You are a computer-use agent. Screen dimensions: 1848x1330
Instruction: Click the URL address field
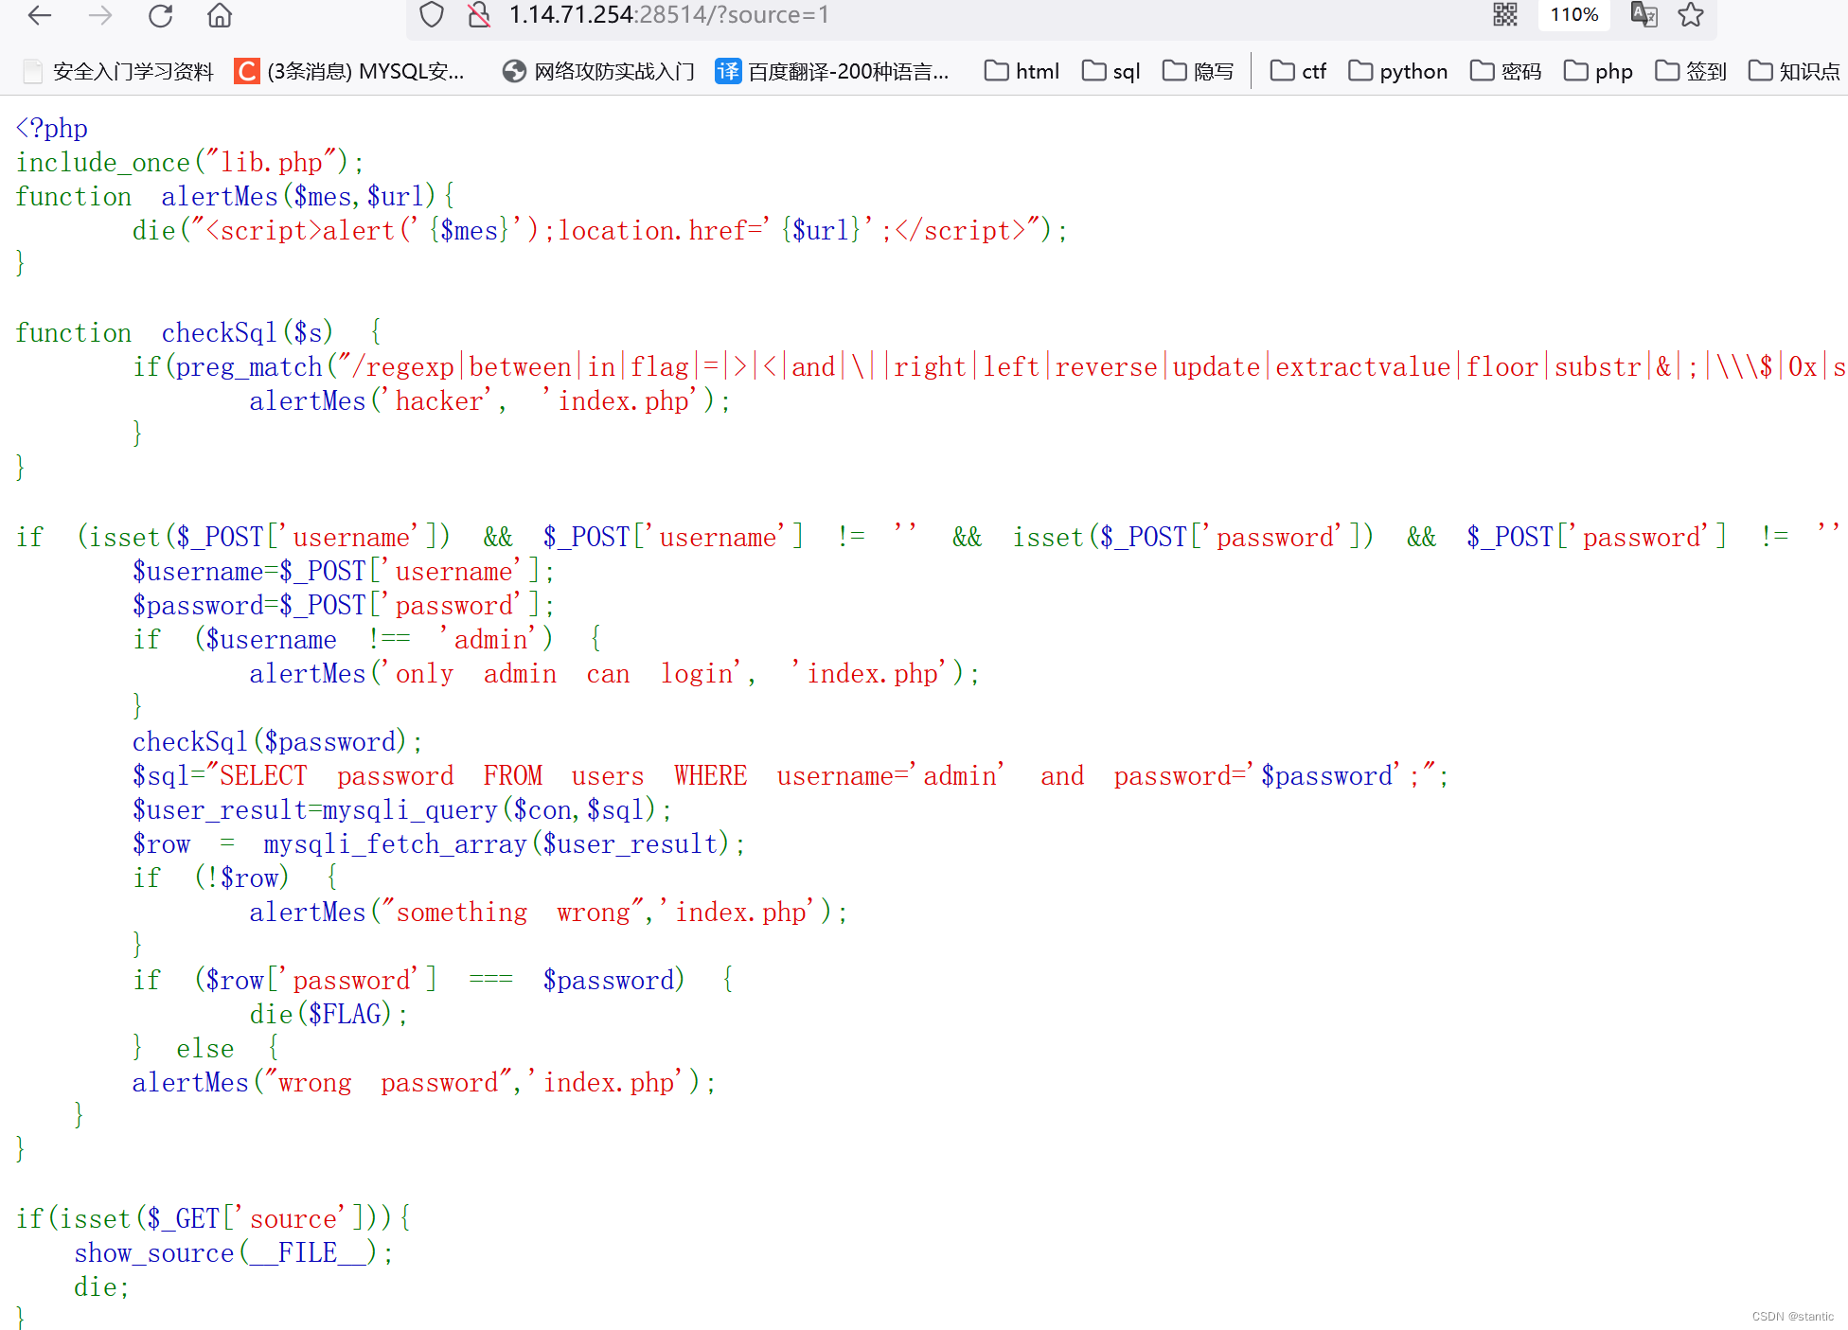(x=852, y=15)
